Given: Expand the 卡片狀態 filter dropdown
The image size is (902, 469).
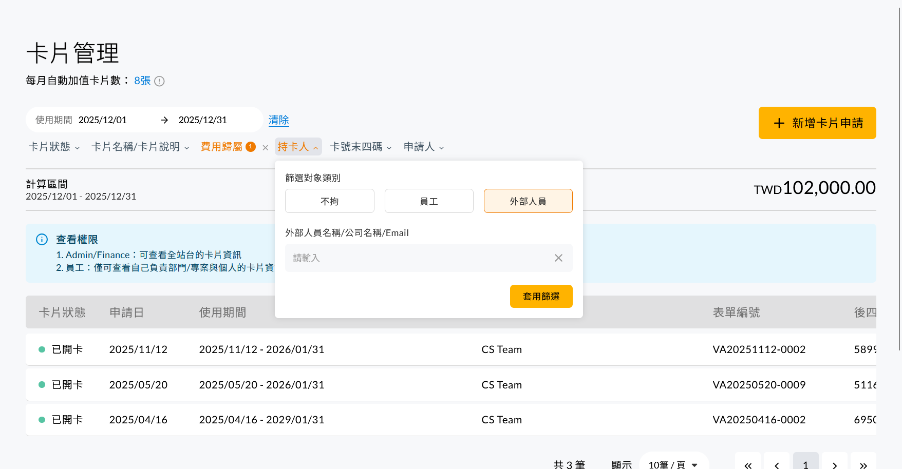Looking at the screenshot, I should click(54, 147).
